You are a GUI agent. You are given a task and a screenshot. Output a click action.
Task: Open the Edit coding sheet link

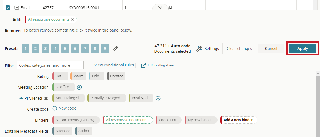(161, 65)
